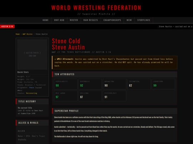193x144 pixels.
Task: Select the Psychology 91 attribute card
Action: pos(114,96)
